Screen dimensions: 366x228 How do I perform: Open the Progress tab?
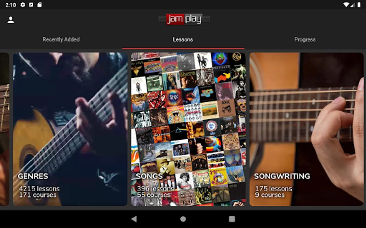coord(305,40)
